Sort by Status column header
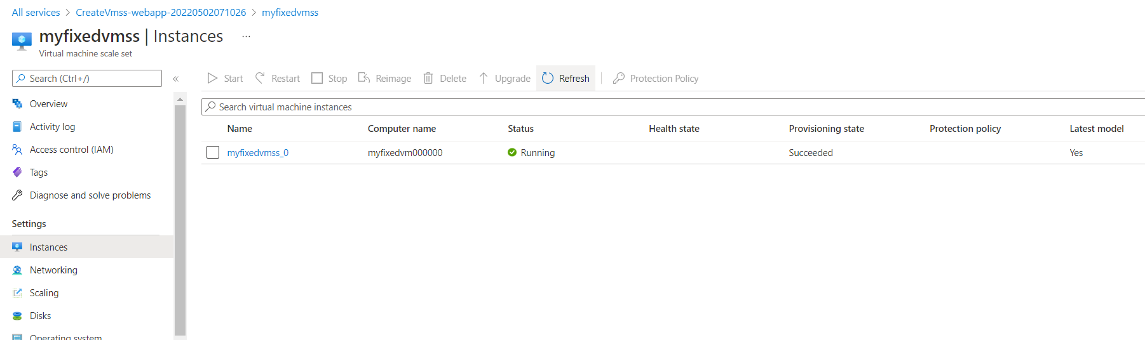The image size is (1145, 340). click(x=520, y=129)
